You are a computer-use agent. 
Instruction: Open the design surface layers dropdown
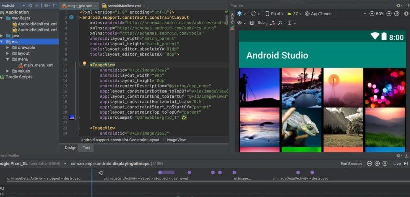(241, 14)
